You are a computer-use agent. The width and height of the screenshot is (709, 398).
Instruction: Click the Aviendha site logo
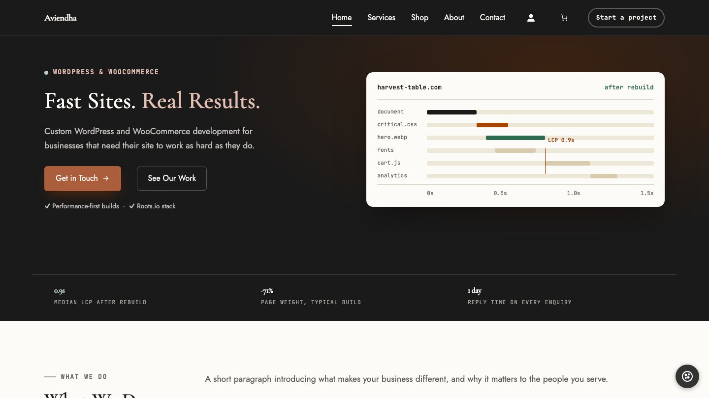tap(61, 18)
